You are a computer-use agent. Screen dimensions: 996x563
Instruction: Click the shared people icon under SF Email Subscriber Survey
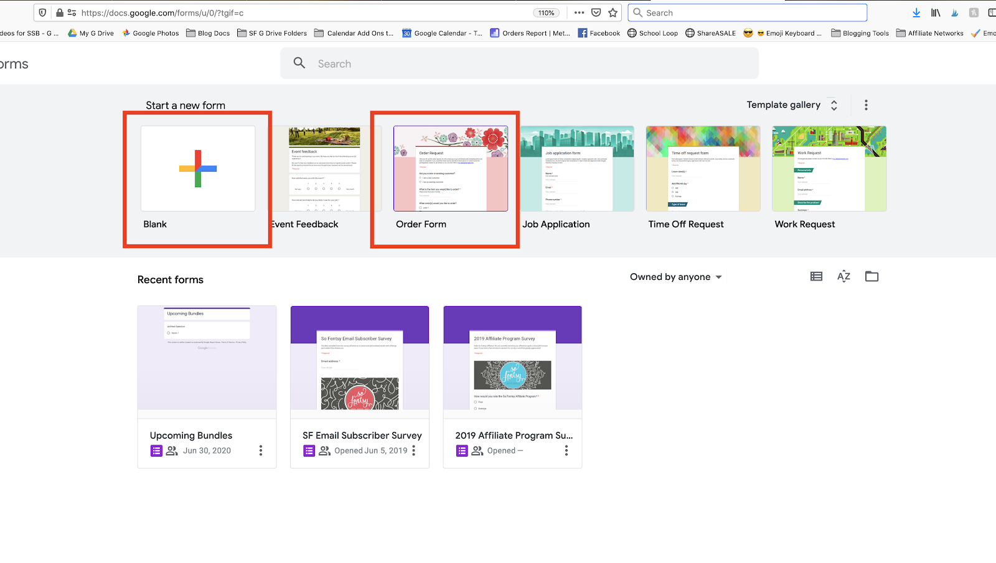pos(324,450)
